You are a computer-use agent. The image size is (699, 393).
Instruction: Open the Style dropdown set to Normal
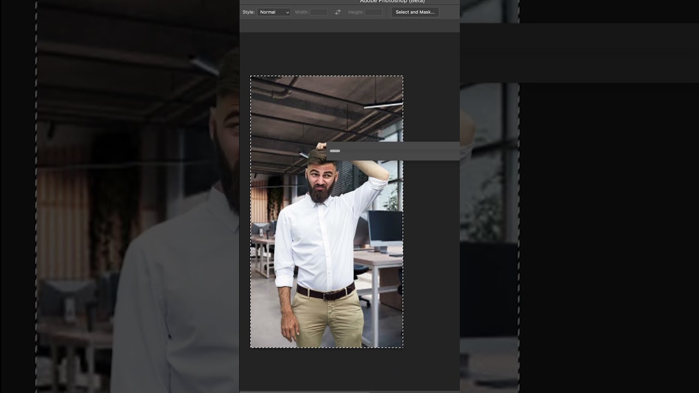274,12
